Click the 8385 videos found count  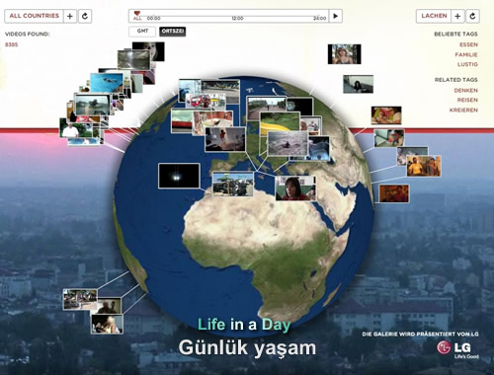(x=11, y=44)
